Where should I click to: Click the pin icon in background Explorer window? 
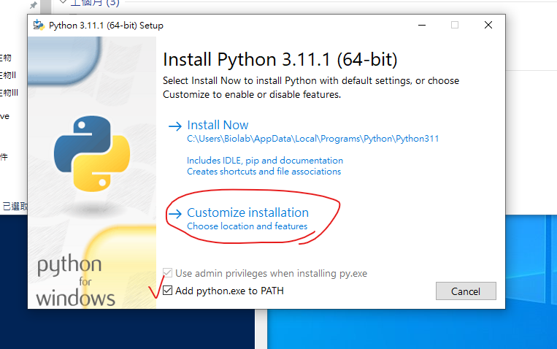click(x=34, y=5)
